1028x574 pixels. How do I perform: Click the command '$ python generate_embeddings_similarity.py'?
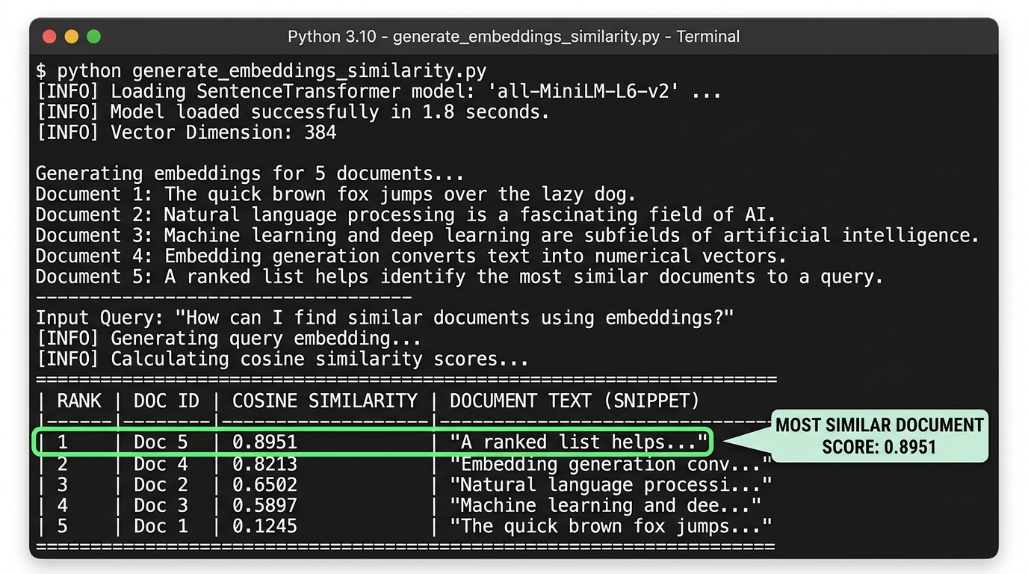261,72
